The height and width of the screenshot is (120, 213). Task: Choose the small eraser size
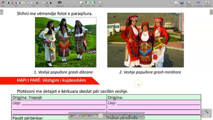pos(43,3)
